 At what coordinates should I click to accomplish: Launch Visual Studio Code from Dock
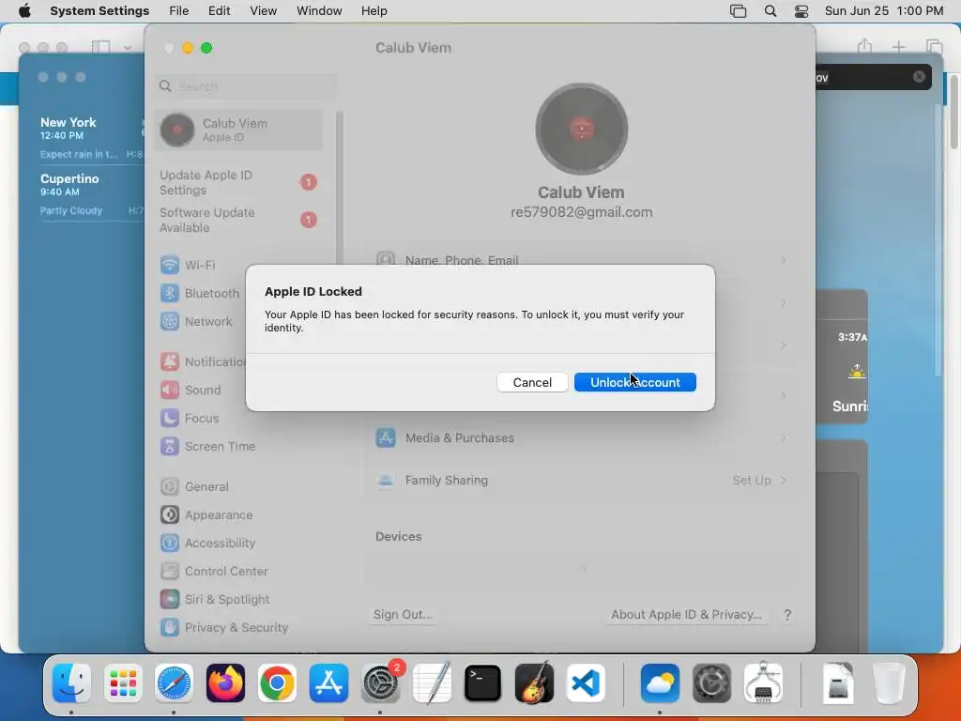coord(586,683)
